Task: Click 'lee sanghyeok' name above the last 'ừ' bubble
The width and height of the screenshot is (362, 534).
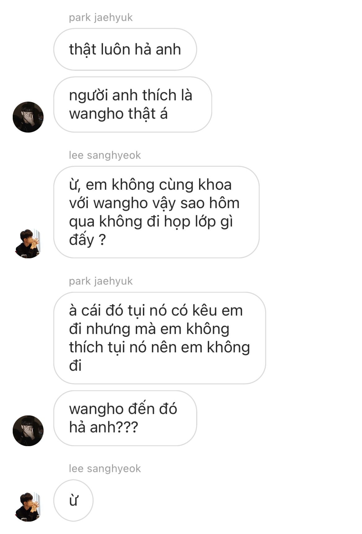Action: 105,468
